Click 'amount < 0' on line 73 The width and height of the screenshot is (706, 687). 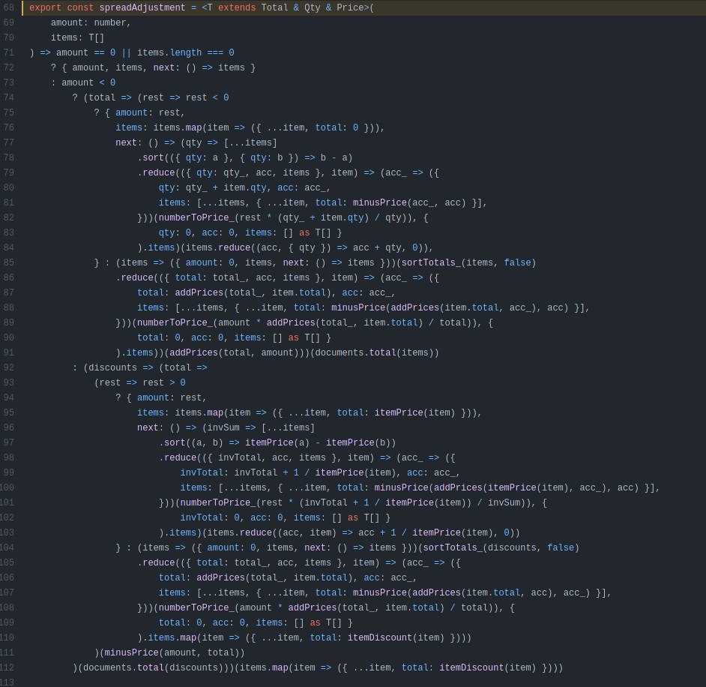point(88,82)
